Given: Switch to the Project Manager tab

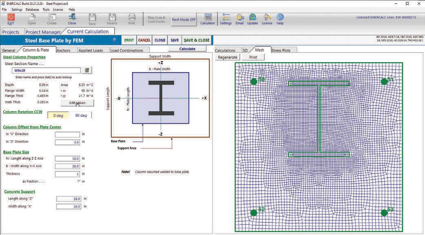Looking at the screenshot, I should [x=43, y=32].
